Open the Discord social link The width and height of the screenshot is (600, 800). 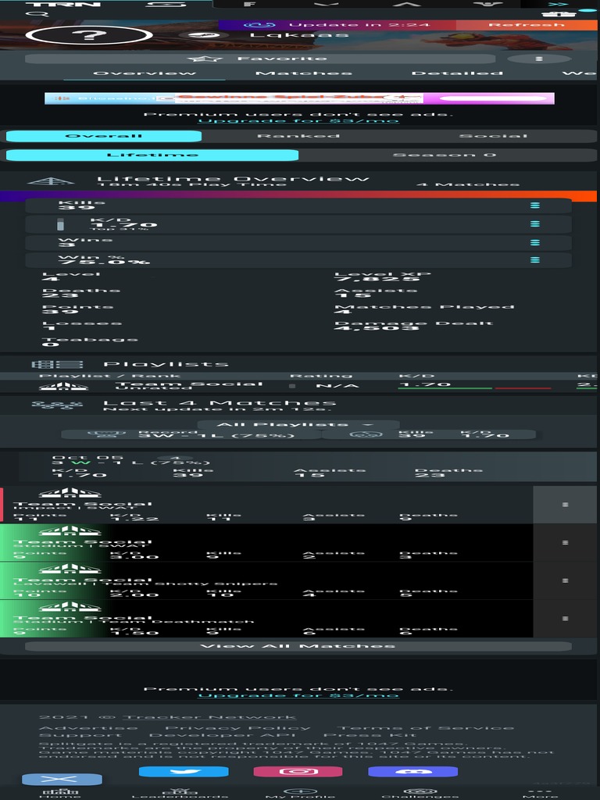[412, 772]
